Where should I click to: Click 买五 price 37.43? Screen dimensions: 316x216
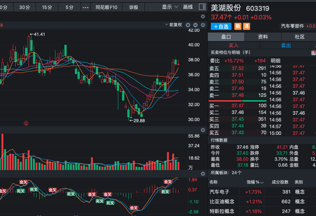238,133
